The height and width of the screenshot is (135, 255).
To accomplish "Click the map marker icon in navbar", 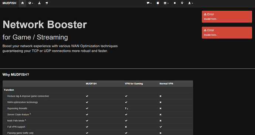I will (x=182, y=3).
